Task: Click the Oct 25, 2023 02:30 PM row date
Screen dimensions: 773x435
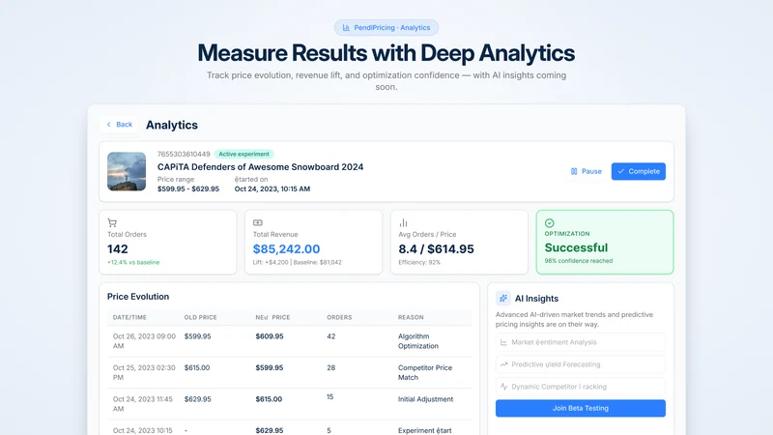Action: click(x=144, y=372)
